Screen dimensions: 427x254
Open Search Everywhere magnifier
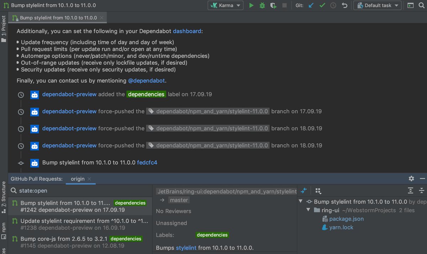click(422, 5)
